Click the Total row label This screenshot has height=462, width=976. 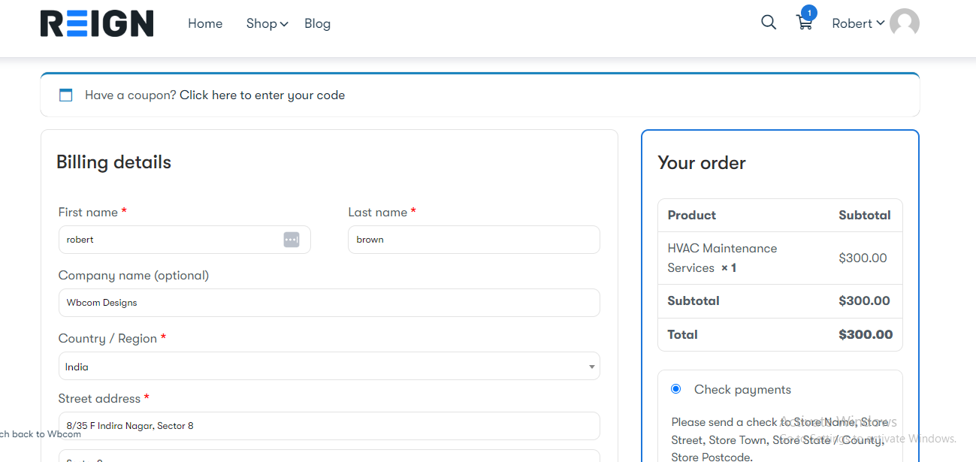[x=682, y=335]
